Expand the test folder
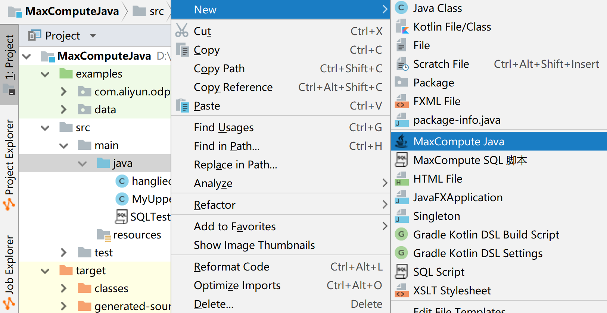Viewport: 607px width, 313px height. click(63, 253)
